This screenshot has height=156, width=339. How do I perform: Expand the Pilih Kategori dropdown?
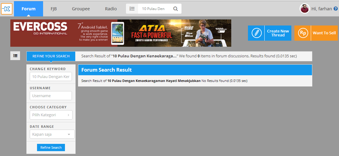(x=51, y=115)
